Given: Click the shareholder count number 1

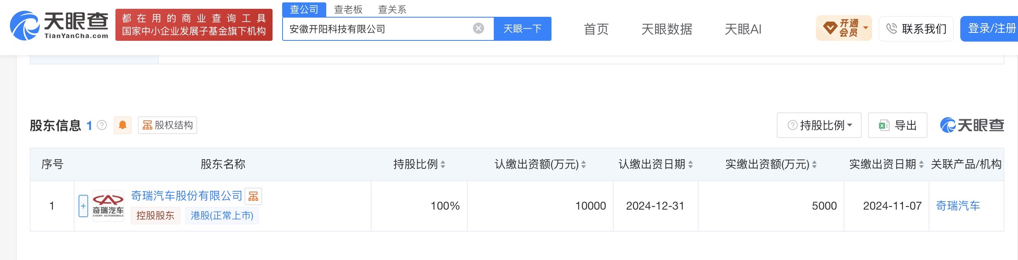Looking at the screenshot, I should tap(89, 126).
